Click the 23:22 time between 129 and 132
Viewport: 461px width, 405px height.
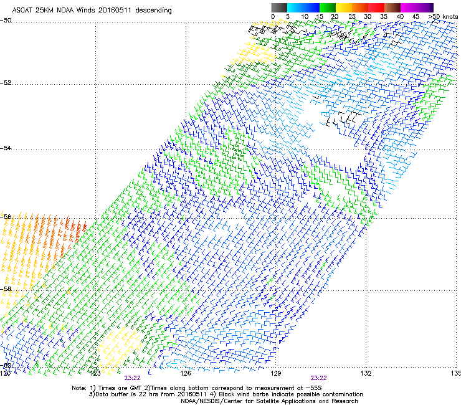tap(319, 378)
